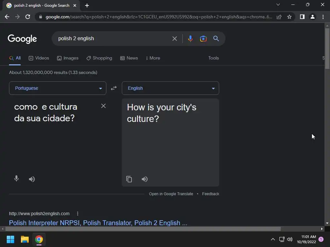Click the polish2english.com URL text

pyautogui.click(x=39, y=214)
